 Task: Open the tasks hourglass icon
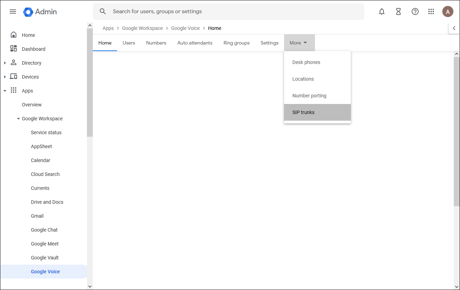[398, 11]
